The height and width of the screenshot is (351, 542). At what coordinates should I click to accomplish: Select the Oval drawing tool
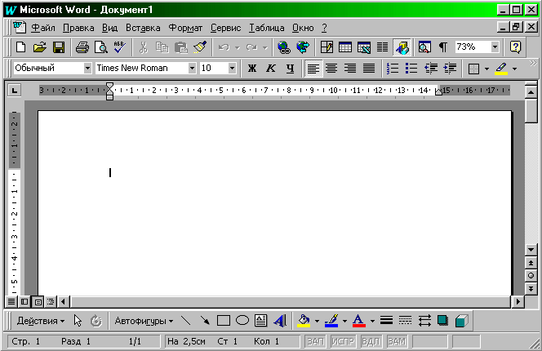pyautogui.click(x=242, y=321)
